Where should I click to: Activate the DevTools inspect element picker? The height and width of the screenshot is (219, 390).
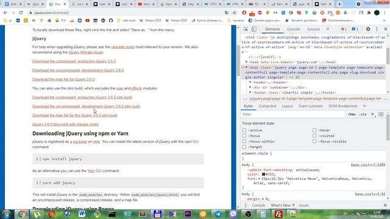(x=246, y=29)
